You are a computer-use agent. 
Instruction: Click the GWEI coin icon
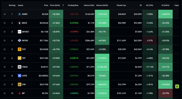coord(20,14)
